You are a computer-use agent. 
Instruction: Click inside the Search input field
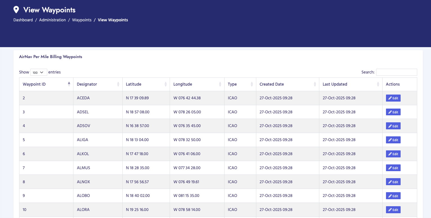pos(396,72)
